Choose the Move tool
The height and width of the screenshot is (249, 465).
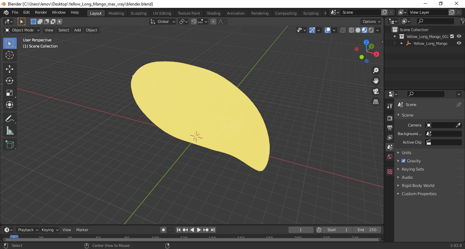(x=10, y=69)
